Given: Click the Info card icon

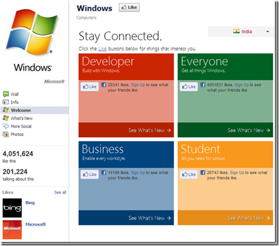Looking at the screenshot, I should click(6, 102).
